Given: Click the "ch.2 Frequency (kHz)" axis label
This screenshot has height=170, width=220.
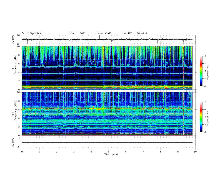Looking at the screenshot, I should point(15,111).
